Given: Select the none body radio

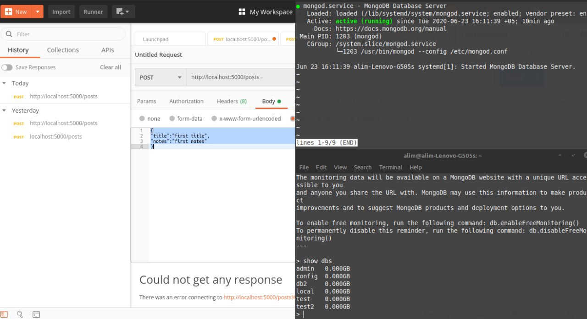Looking at the screenshot, I should pyautogui.click(x=142, y=119).
